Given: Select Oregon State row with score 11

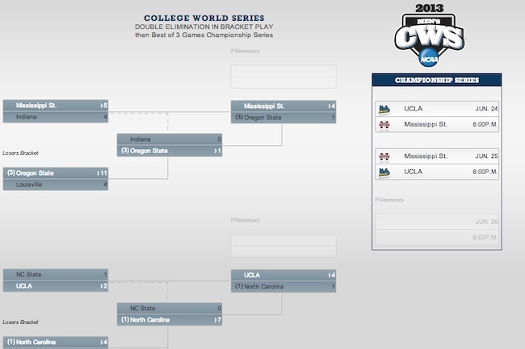Looking at the screenshot, I should [x=56, y=173].
